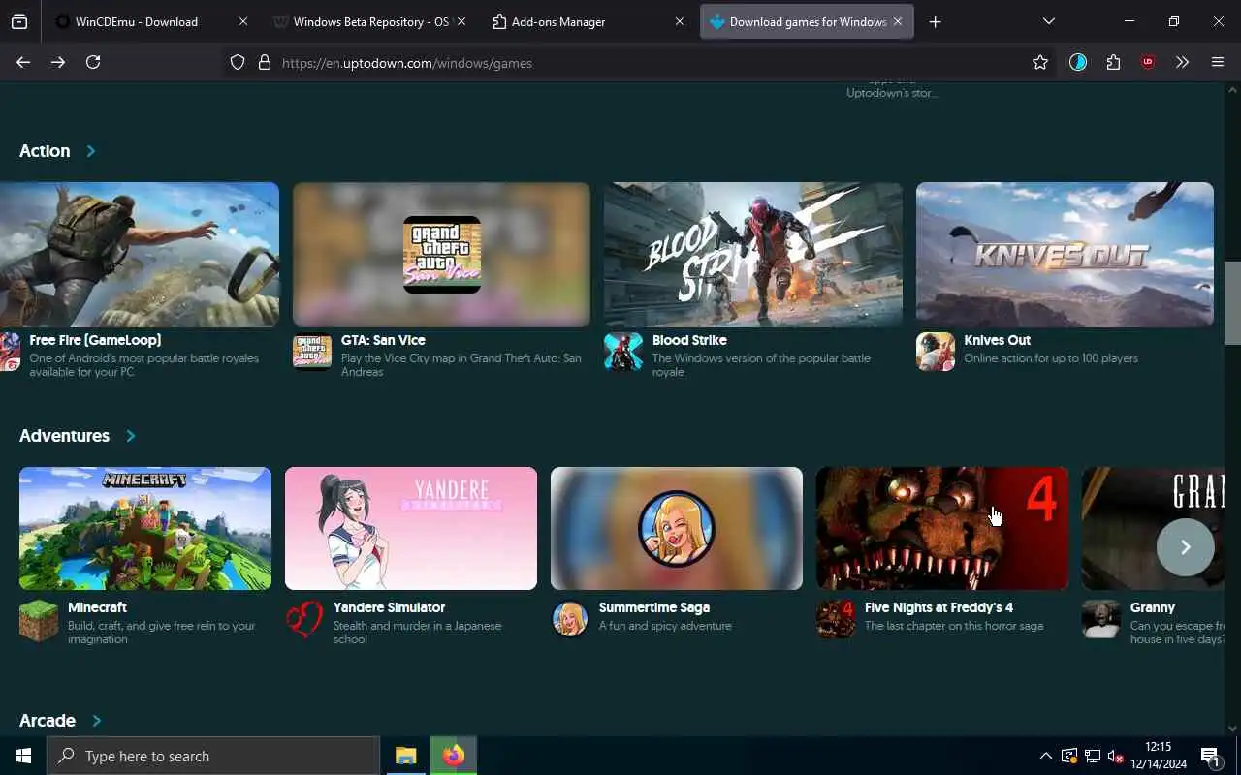The height and width of the screenshot is (775, 1241).
Task: Click the Granny small app icon
Action: pyautogui.click(x=1101, y=620)
